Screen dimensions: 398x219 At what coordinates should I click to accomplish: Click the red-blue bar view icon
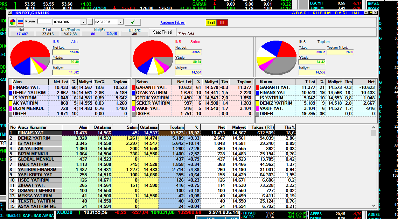(20, 22)
